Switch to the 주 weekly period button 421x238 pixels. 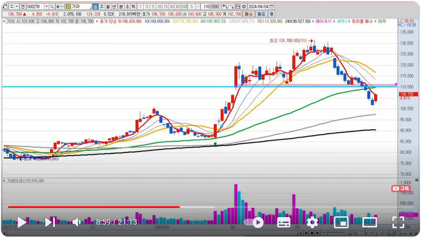(x=102, y=6)
